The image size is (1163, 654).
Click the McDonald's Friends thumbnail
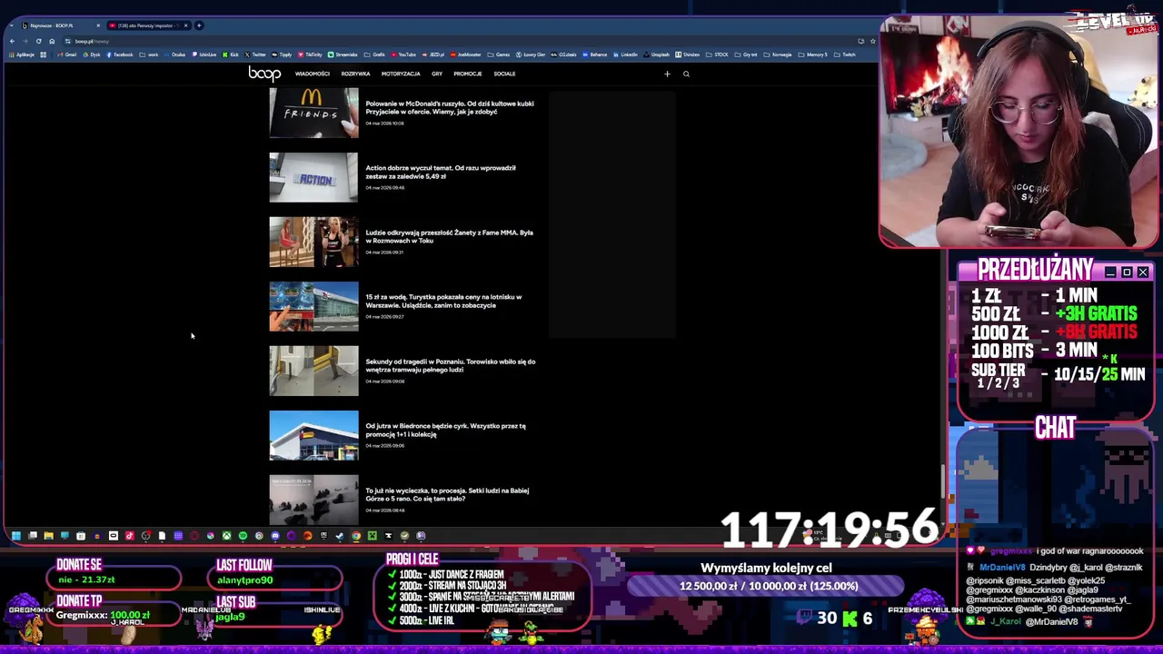[313, 113]
